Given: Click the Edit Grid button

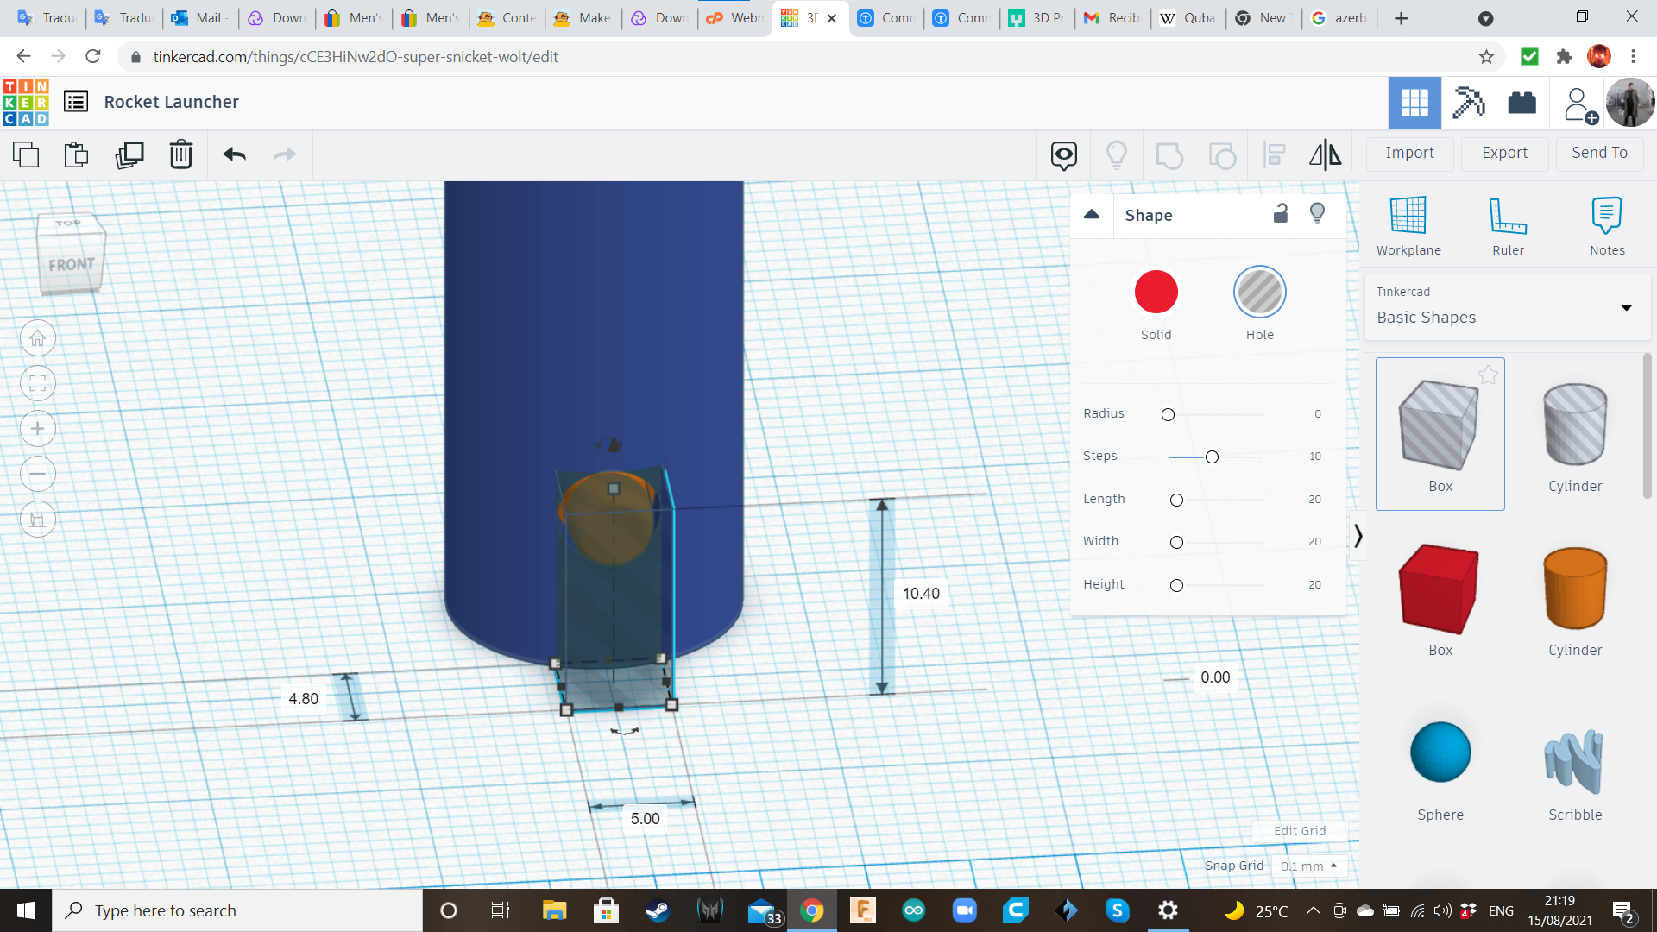Looking at the screenshot, I should (1299, 830).
